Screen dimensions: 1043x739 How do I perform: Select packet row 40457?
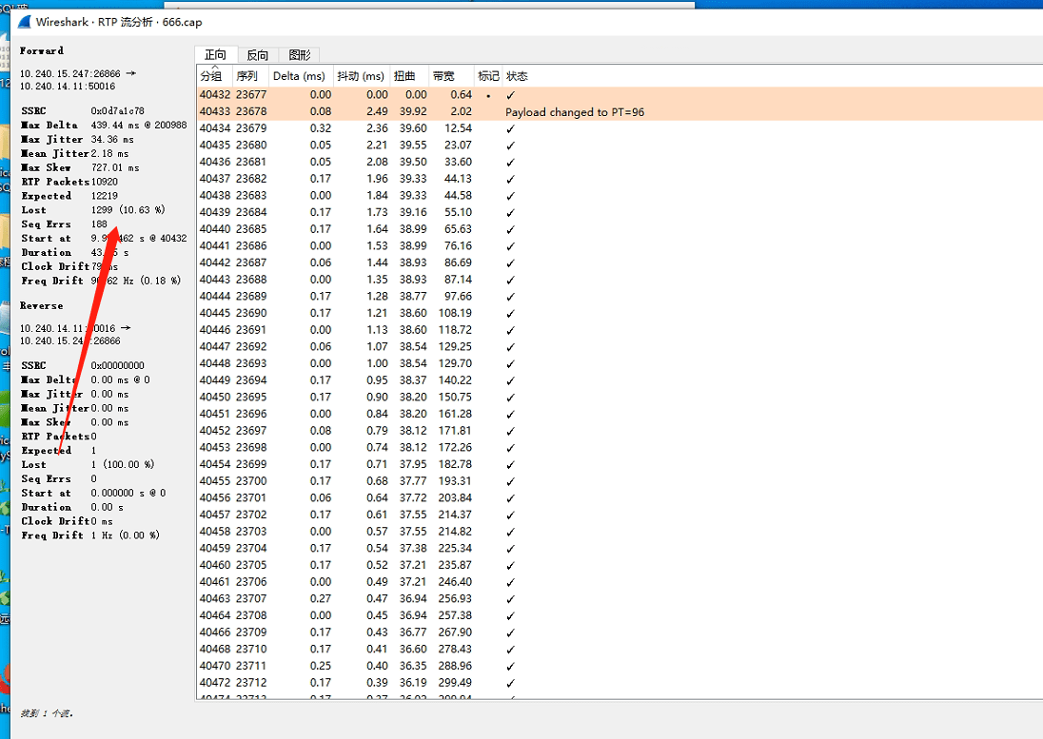(x=620, y=515)
